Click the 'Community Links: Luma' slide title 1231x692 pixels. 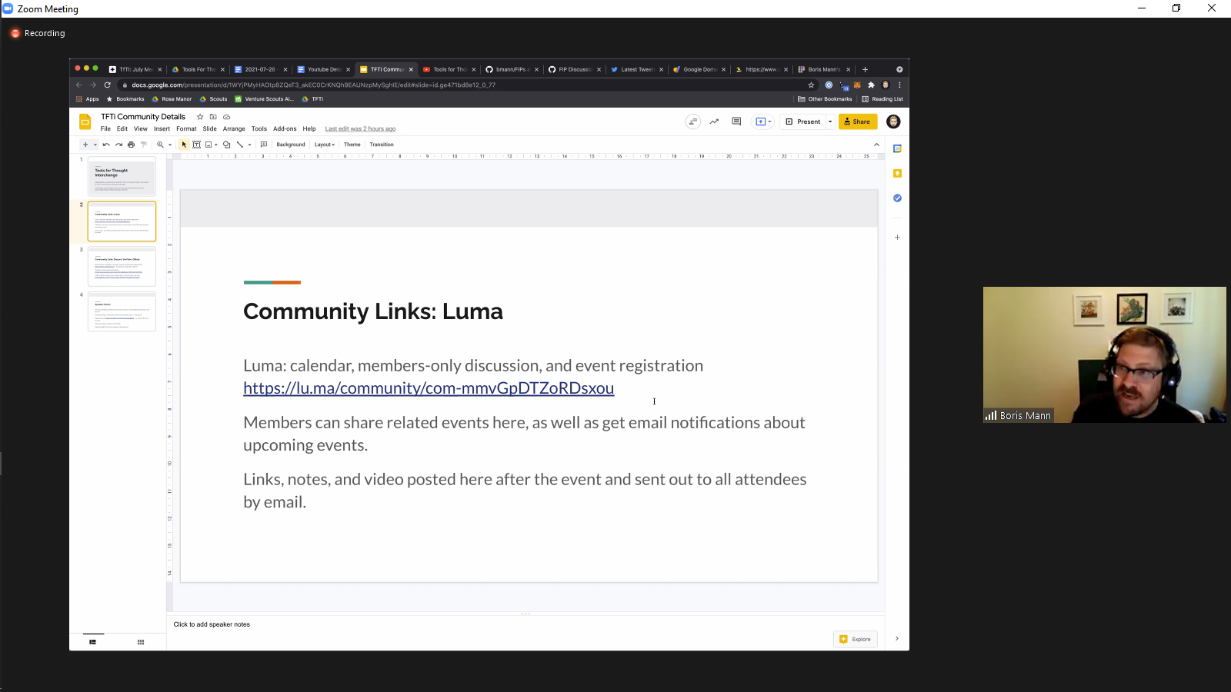[373, 311]
